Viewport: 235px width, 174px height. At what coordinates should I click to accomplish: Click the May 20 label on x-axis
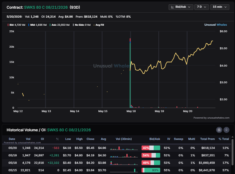(188, 111)
